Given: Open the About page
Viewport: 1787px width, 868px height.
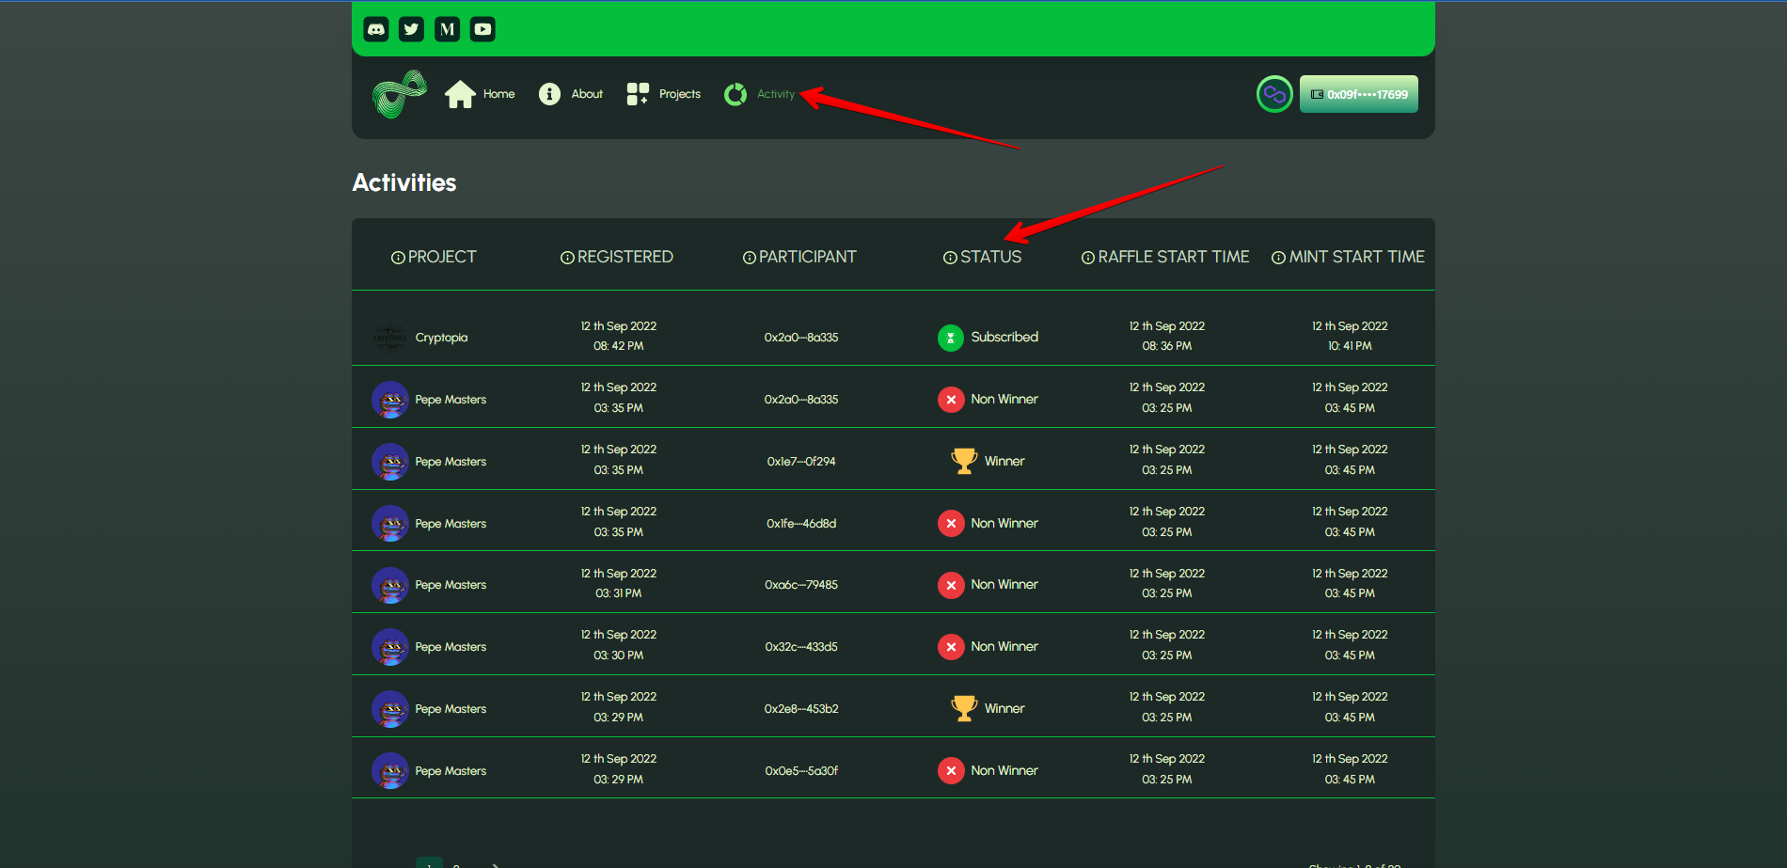Looking at the screenshot, I should [571, 94].
